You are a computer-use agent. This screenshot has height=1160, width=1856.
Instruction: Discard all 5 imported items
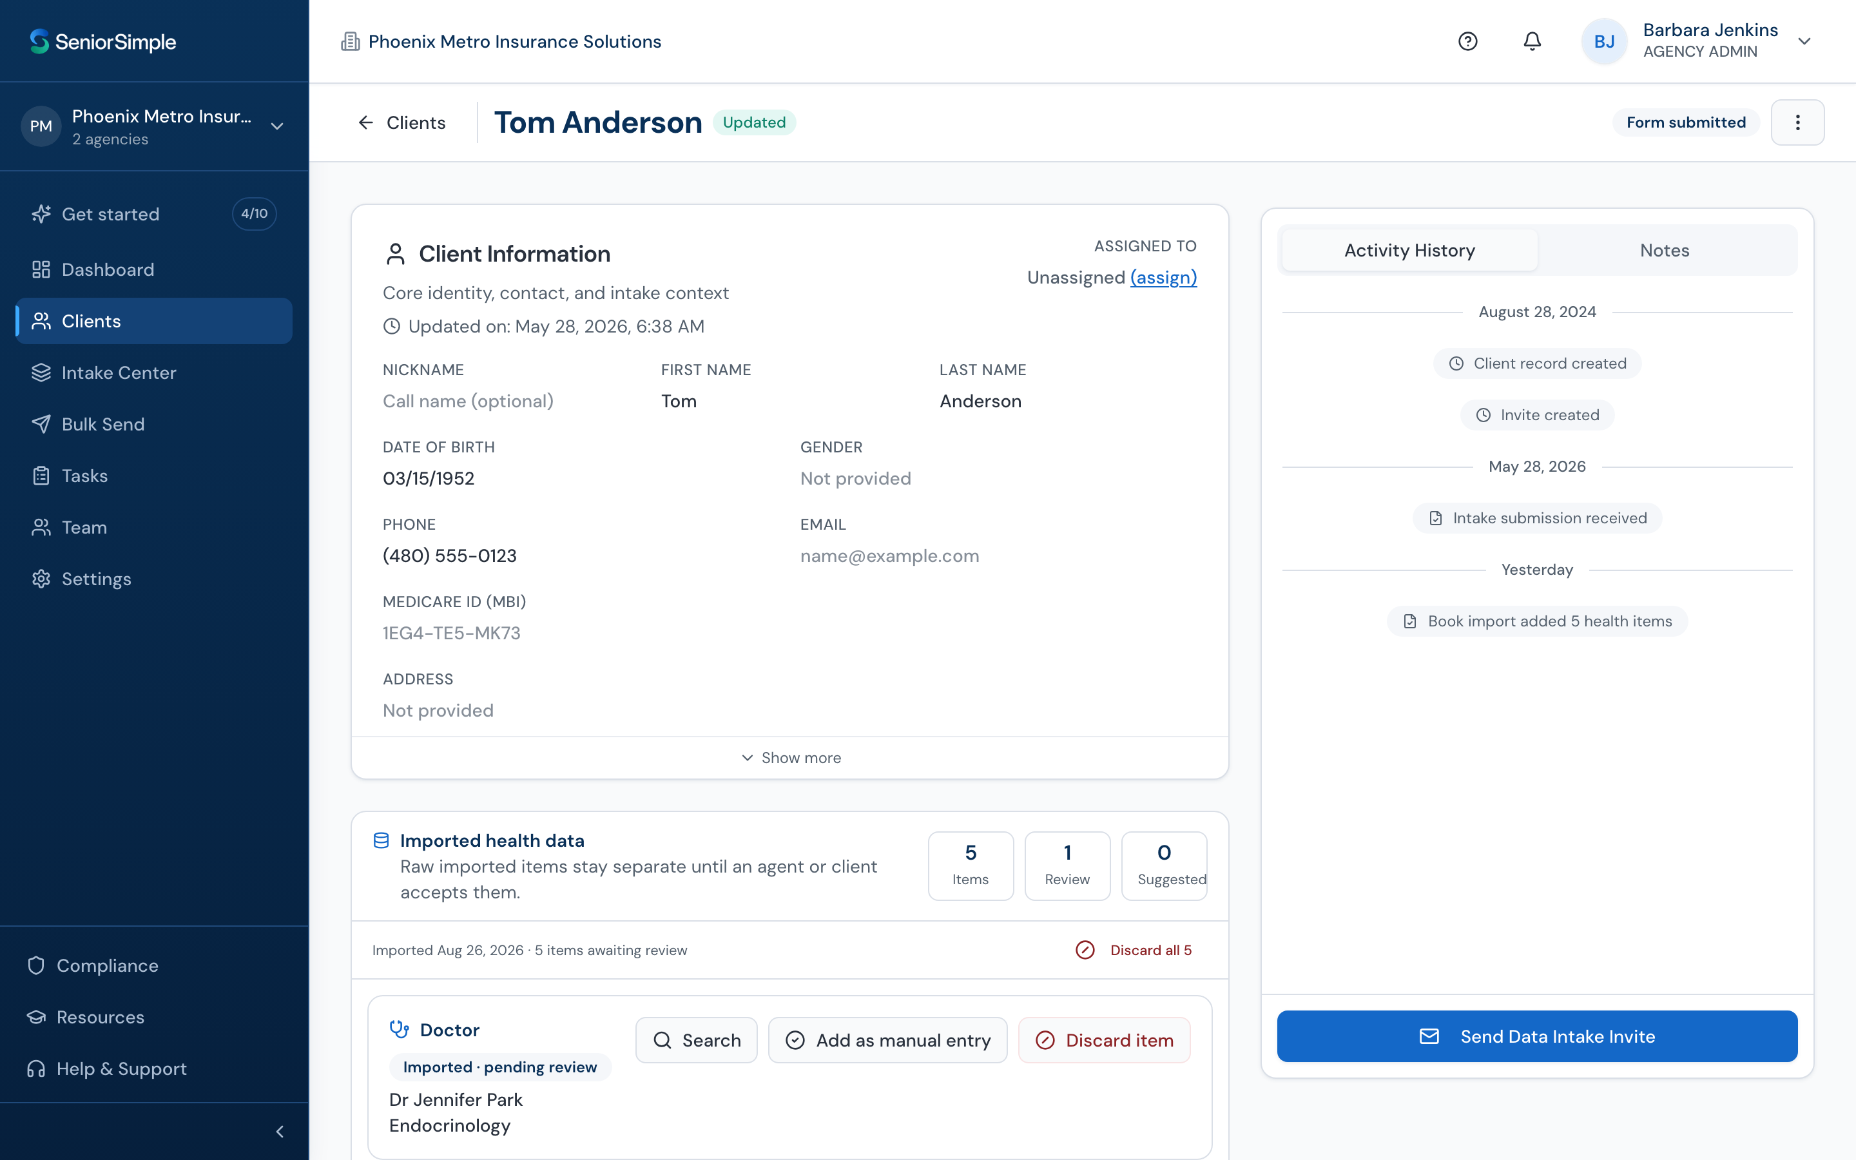[1134, 951]
